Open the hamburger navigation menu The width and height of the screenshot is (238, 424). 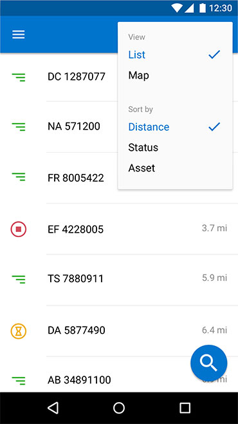tap(19, 34)
